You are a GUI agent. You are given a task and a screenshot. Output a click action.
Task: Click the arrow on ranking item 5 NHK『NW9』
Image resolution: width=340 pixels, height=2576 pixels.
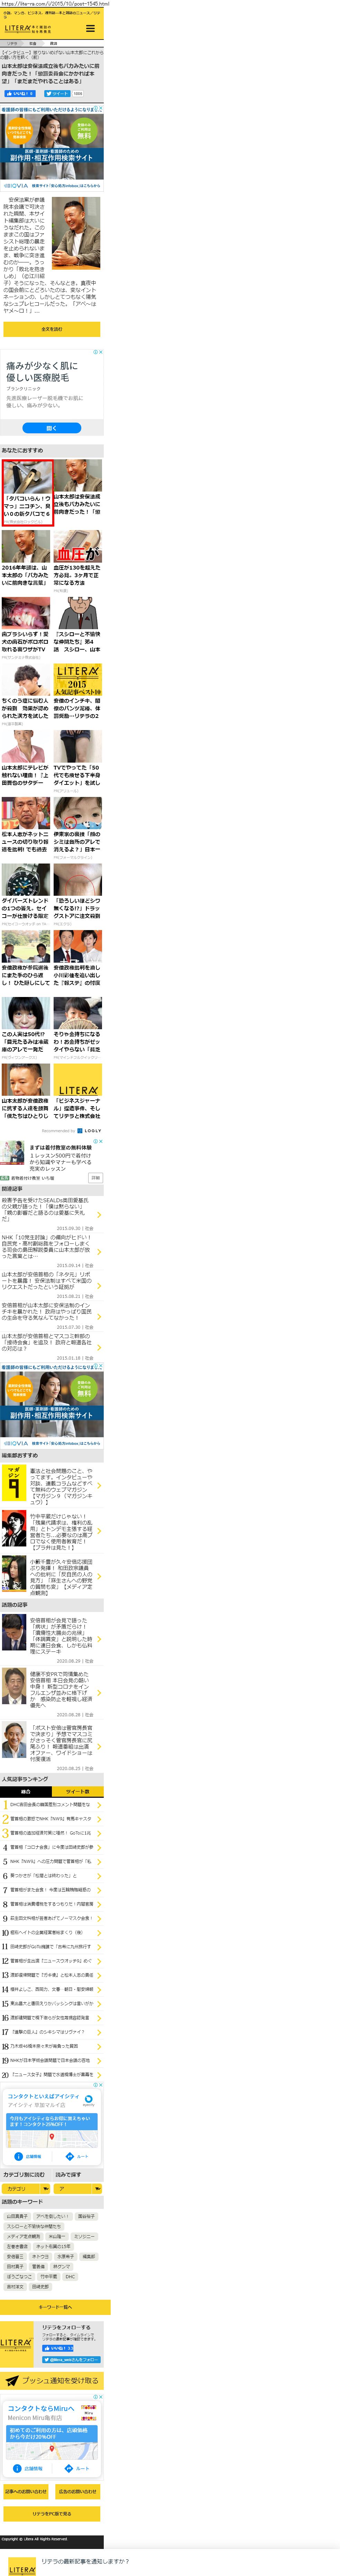click(x=99, y=1862)
